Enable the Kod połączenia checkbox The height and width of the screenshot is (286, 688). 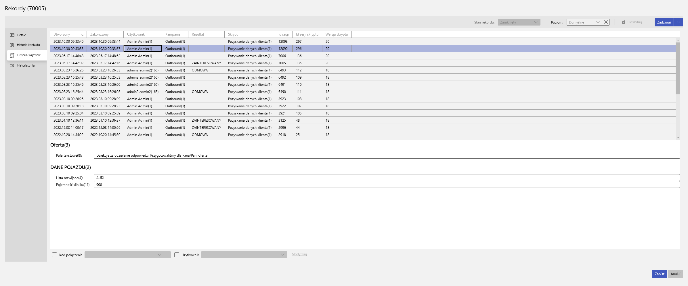pyautogui.click(x=54, y=255)
